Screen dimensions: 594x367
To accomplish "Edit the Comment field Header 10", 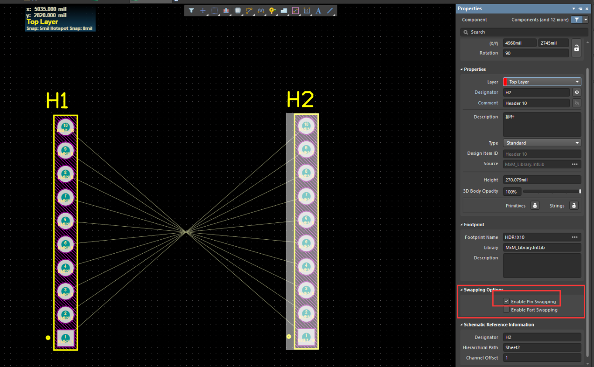I will (x=536, y=103).
